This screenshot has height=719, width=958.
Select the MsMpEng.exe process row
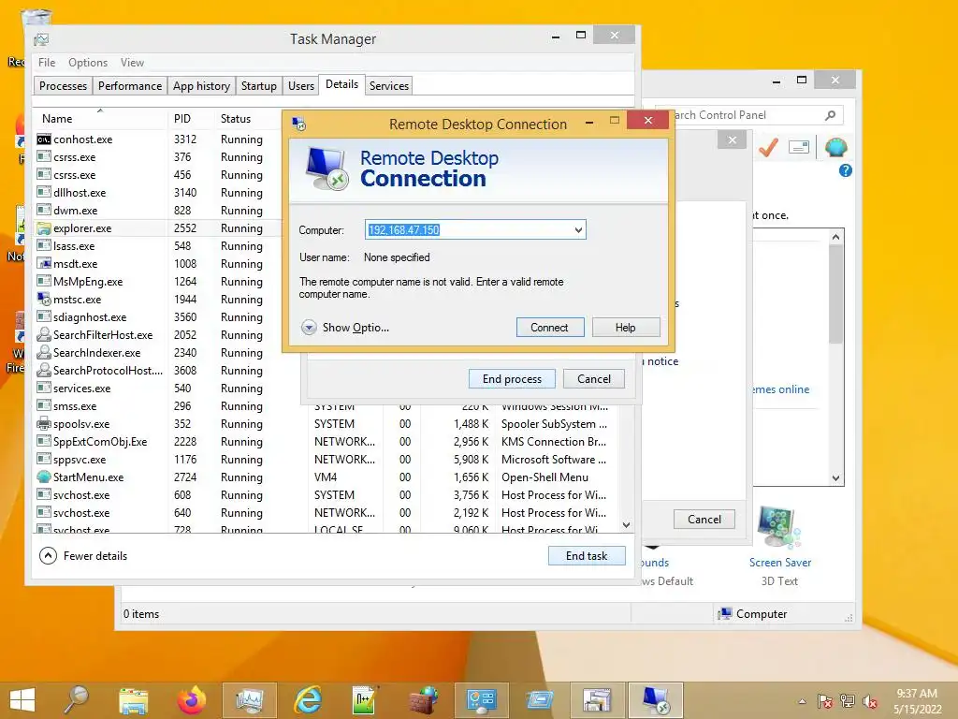click(159, 282)
